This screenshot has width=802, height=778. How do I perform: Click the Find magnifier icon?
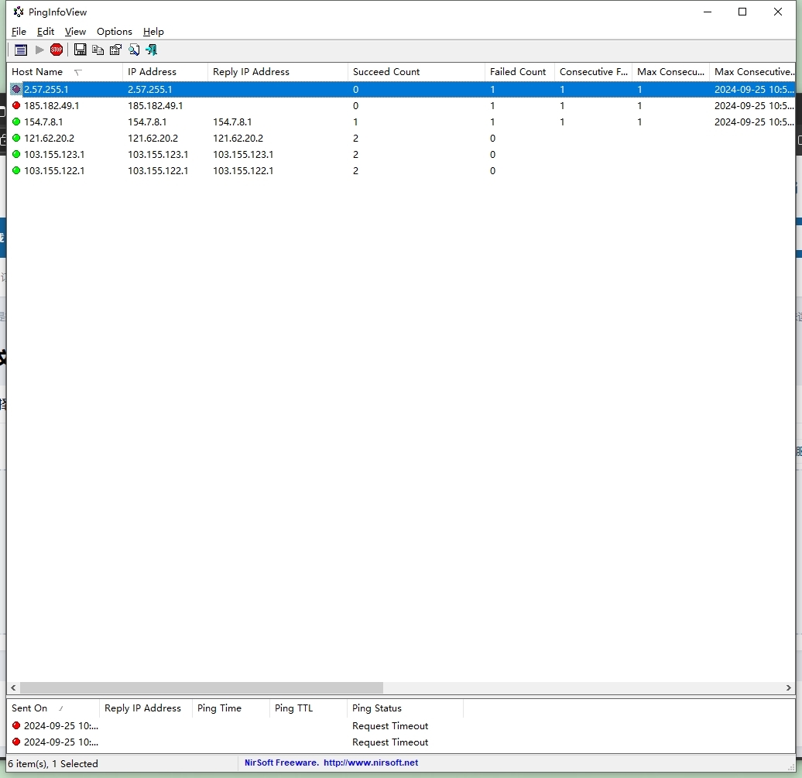[x=134, y=50]
